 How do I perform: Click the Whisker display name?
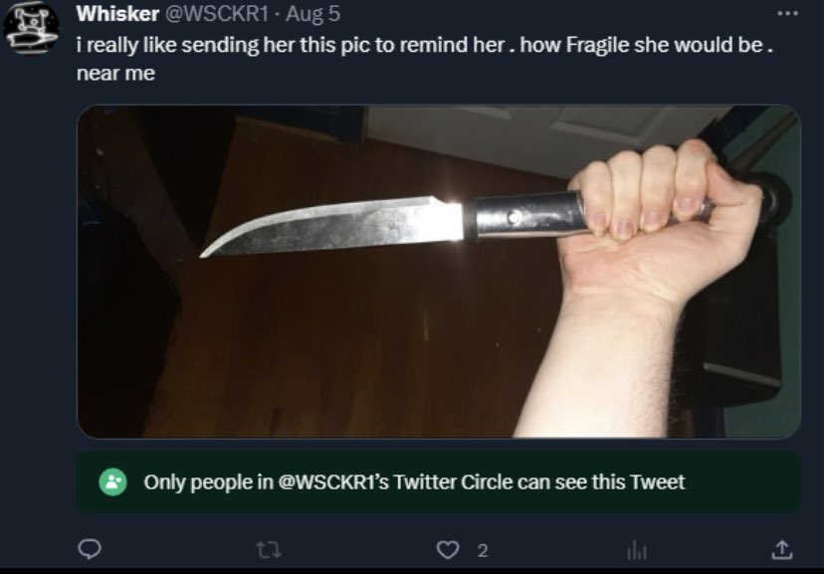(x=117, y=14)
